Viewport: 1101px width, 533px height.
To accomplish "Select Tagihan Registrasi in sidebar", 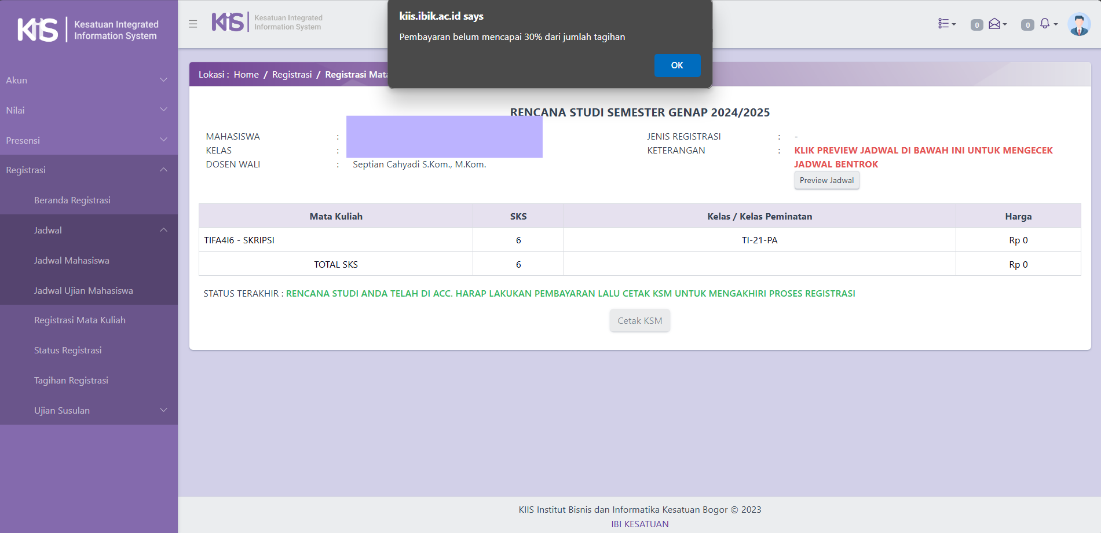I will click(x=71, y=381).
